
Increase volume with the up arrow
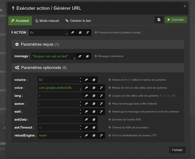click(80, 78)
